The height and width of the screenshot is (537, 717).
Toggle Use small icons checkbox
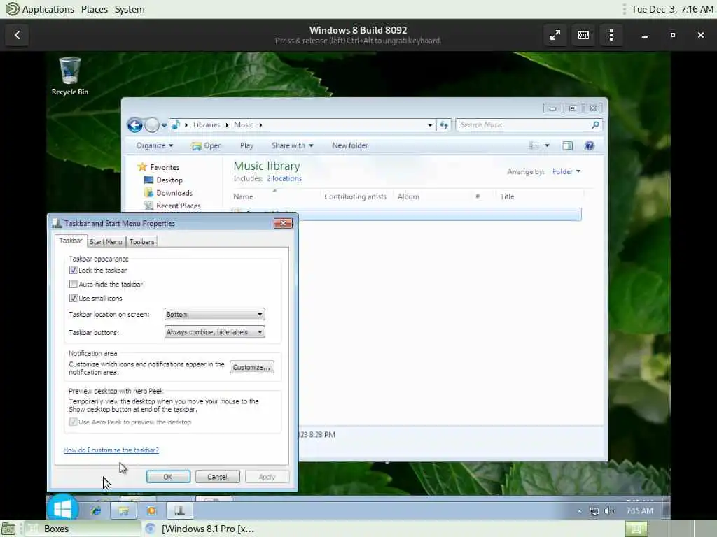tap(73, 298)
